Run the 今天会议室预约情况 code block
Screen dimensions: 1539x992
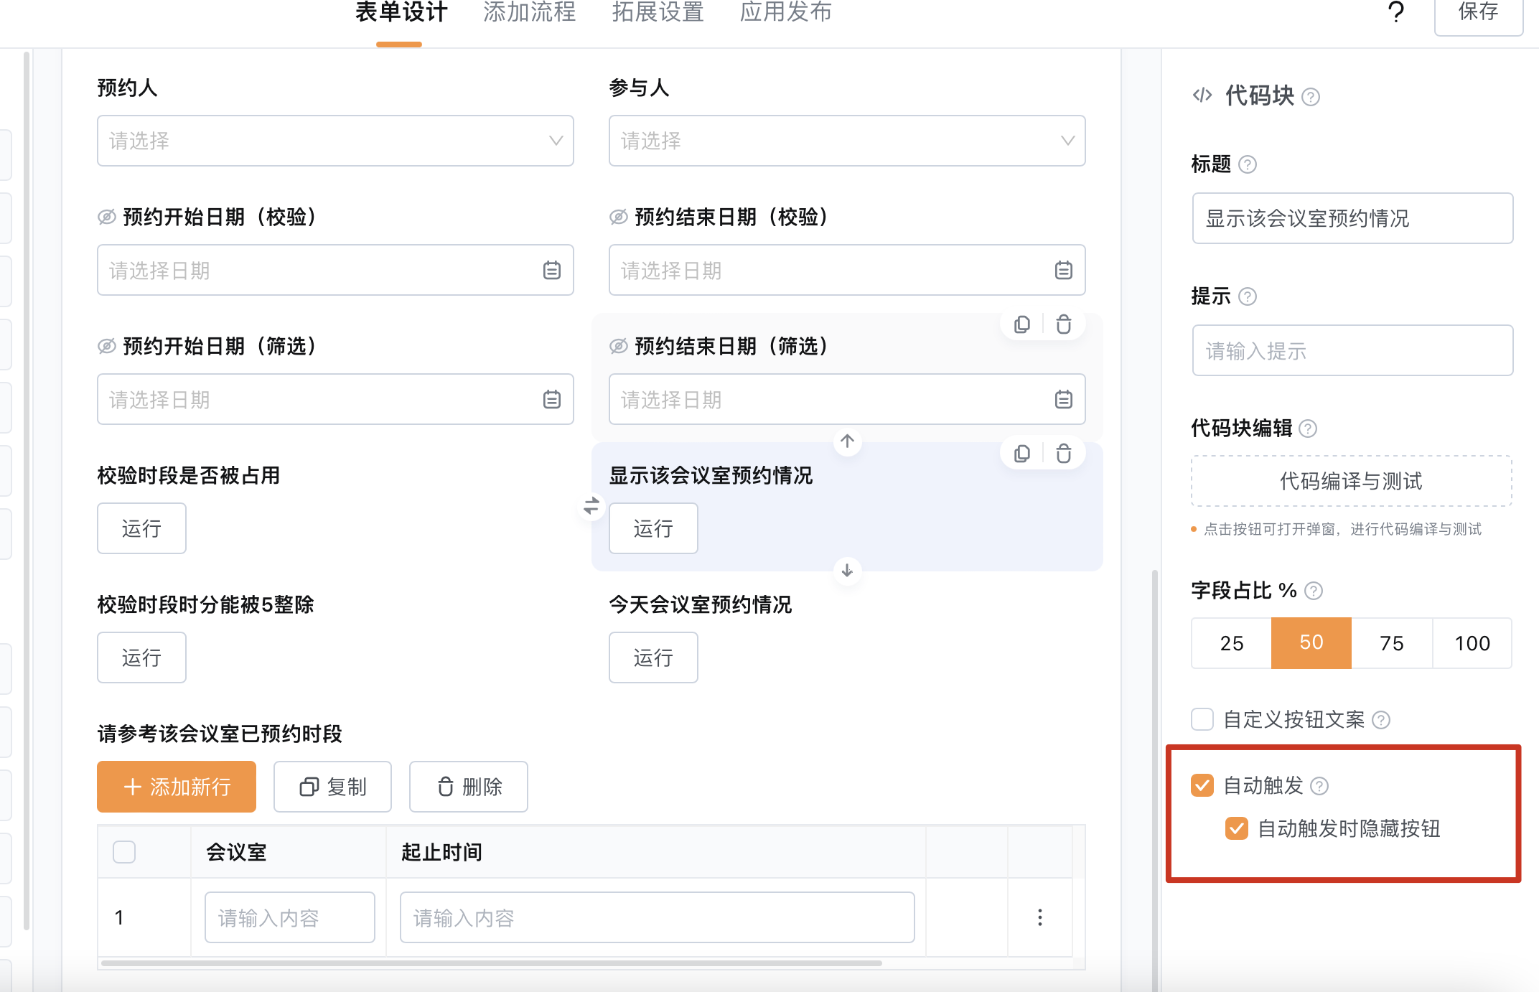[x=653, y=658]
